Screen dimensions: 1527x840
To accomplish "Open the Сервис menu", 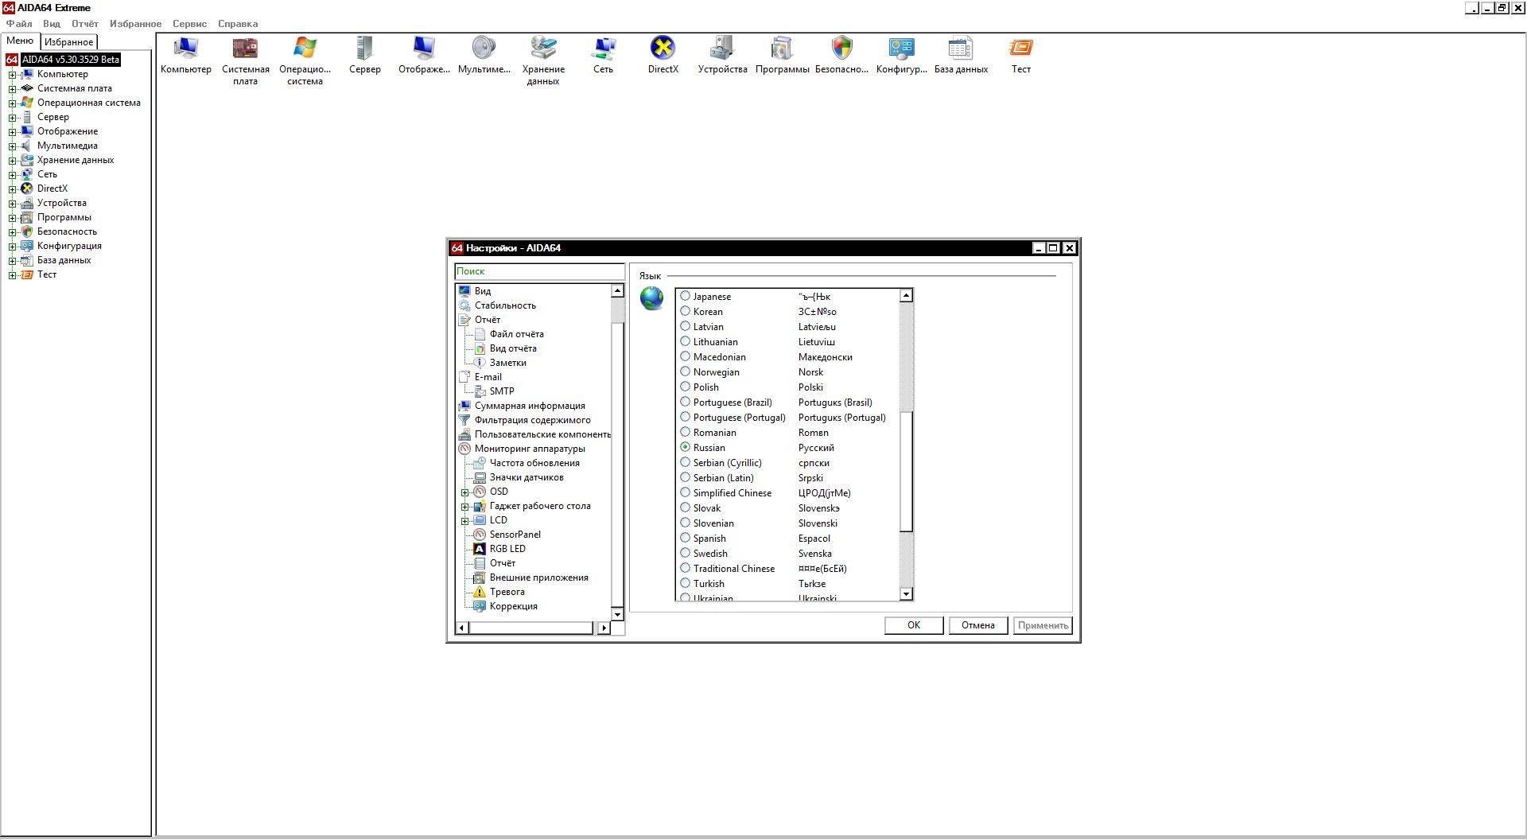I will (x=189, y=24).
